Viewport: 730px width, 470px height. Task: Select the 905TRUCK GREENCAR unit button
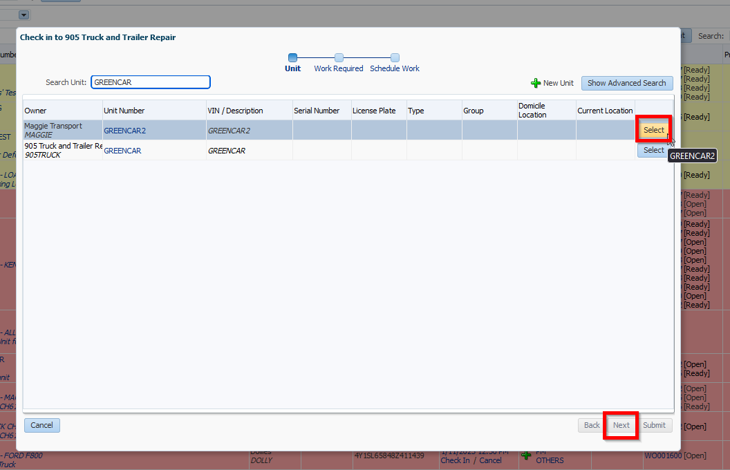(654, 150)
